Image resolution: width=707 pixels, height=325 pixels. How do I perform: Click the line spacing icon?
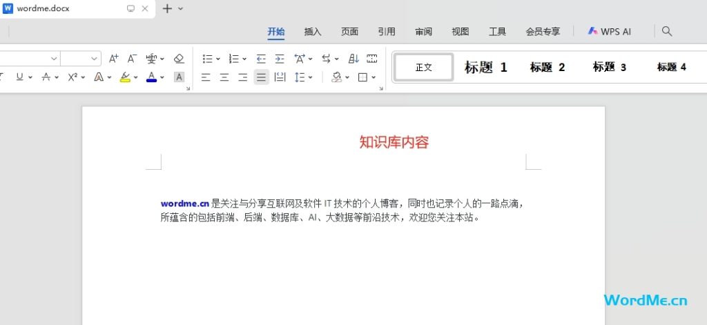pos(300,77)
